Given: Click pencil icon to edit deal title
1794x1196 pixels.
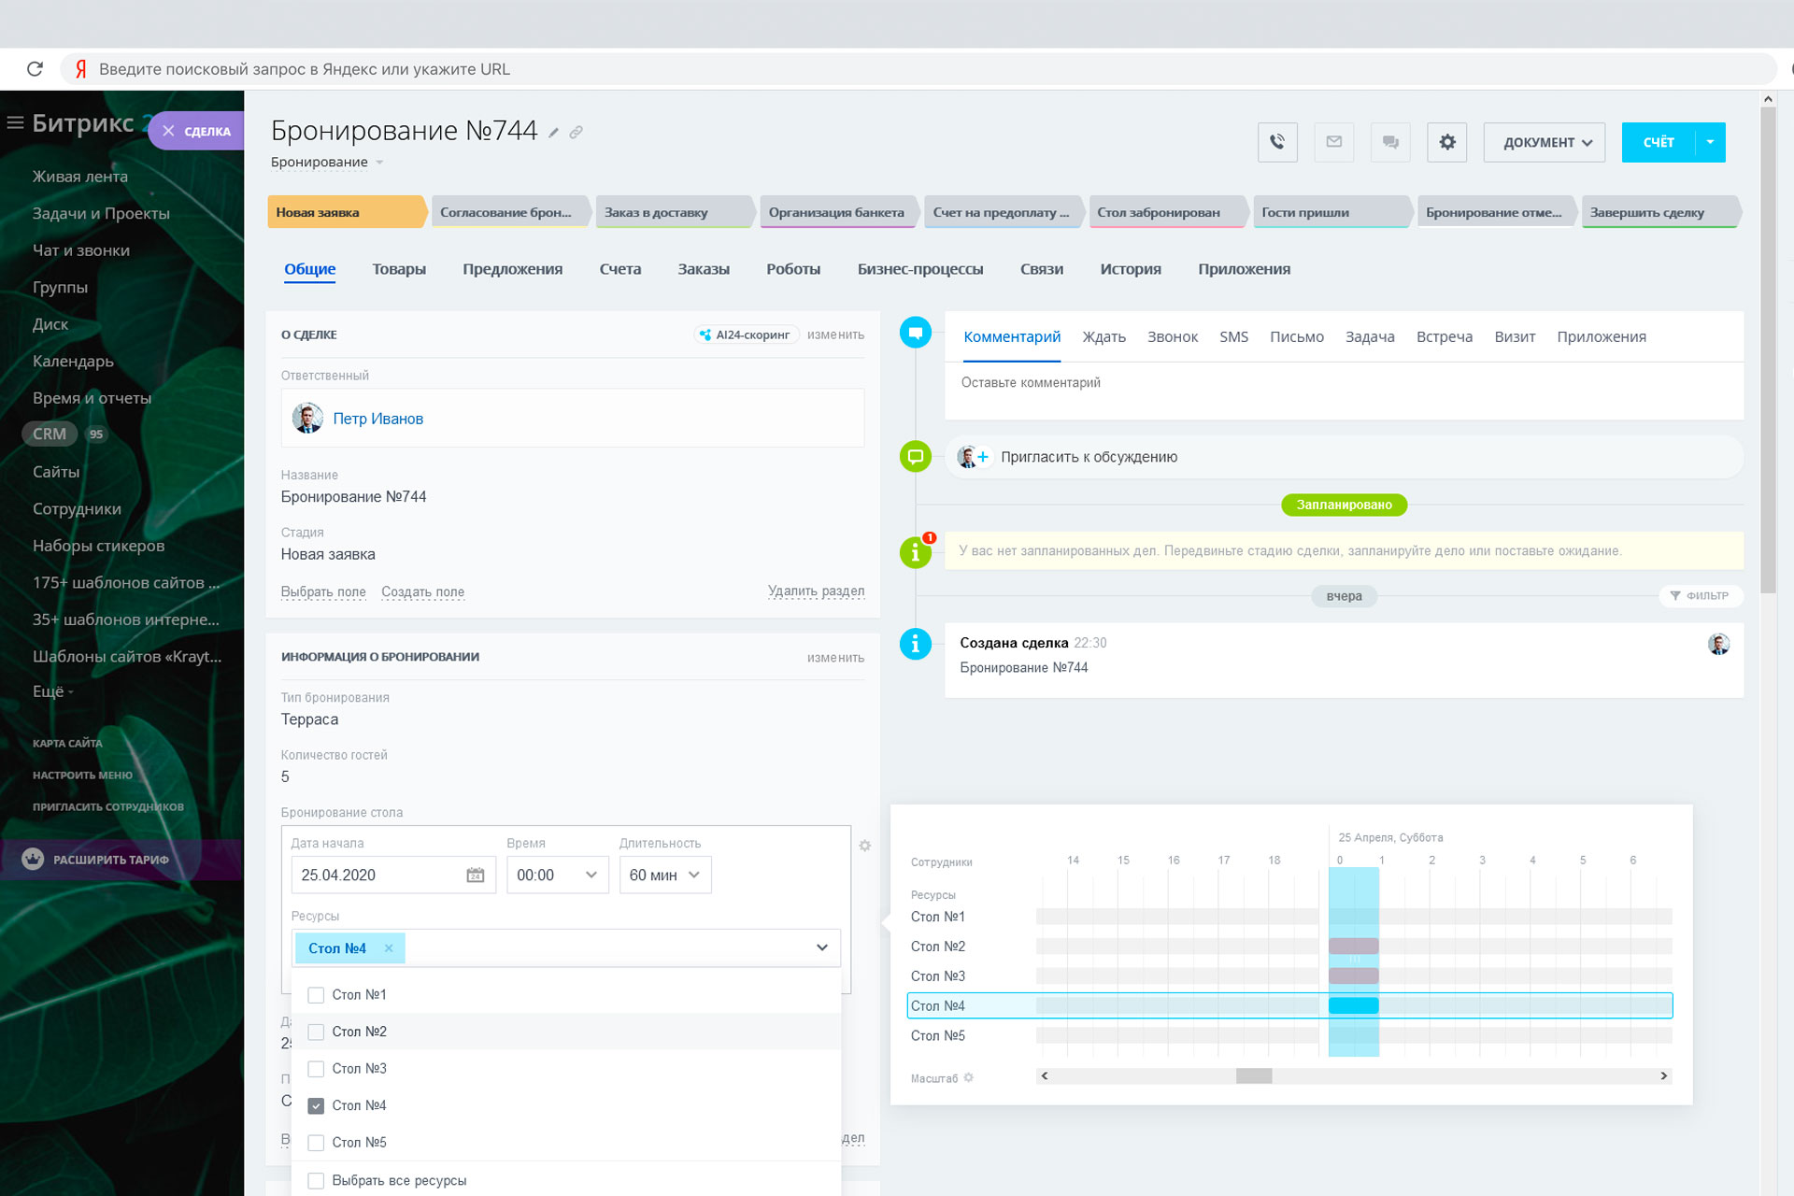Looking at the screenshot, I should (553, 133).
